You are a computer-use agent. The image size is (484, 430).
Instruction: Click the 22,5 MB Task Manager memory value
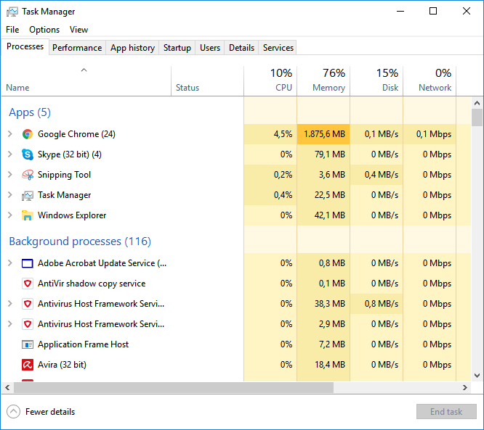click(330, 195)
